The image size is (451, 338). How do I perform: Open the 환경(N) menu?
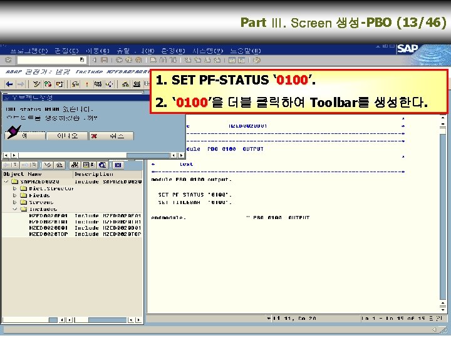click(173, 51)
